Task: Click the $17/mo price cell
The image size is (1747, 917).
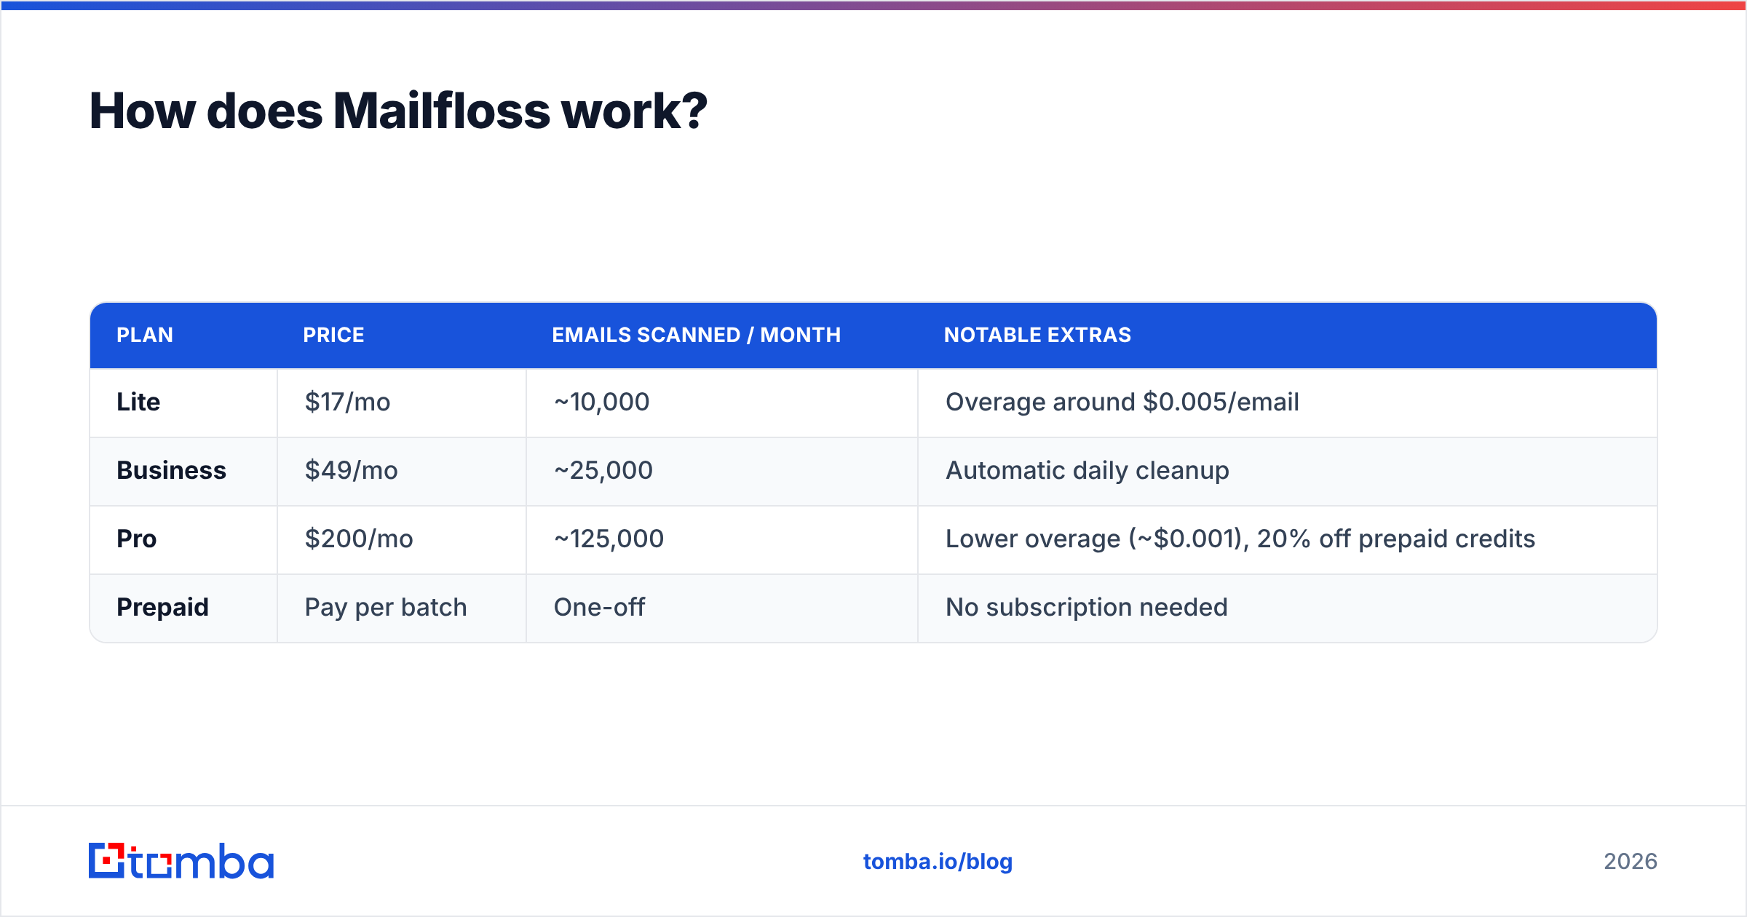Action: [x=402, y=402]
